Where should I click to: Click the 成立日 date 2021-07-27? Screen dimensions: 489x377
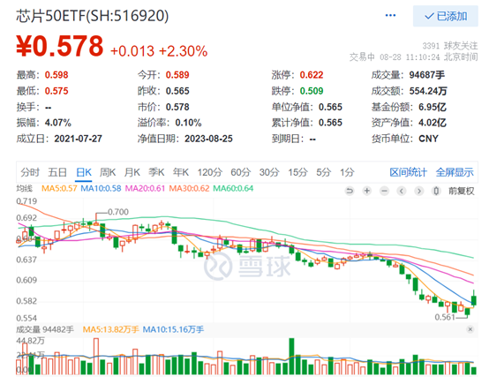click(x=79, y=139)
